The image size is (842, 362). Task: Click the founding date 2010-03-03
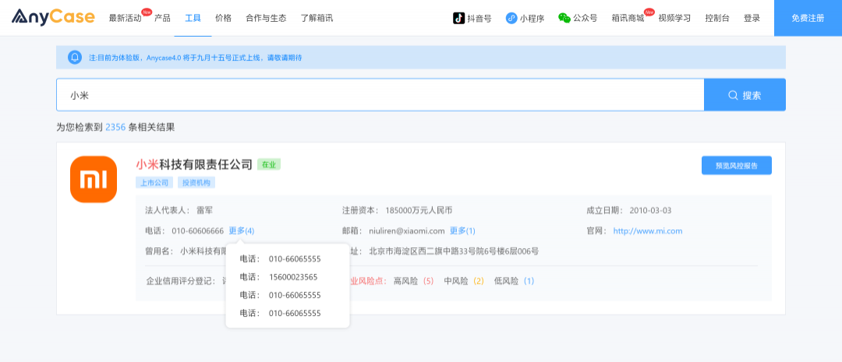(x=650, y=210)
